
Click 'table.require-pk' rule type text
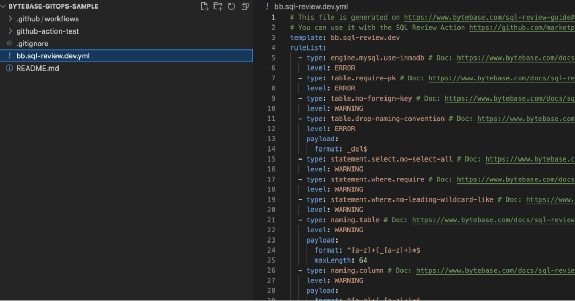coord(363,78)
